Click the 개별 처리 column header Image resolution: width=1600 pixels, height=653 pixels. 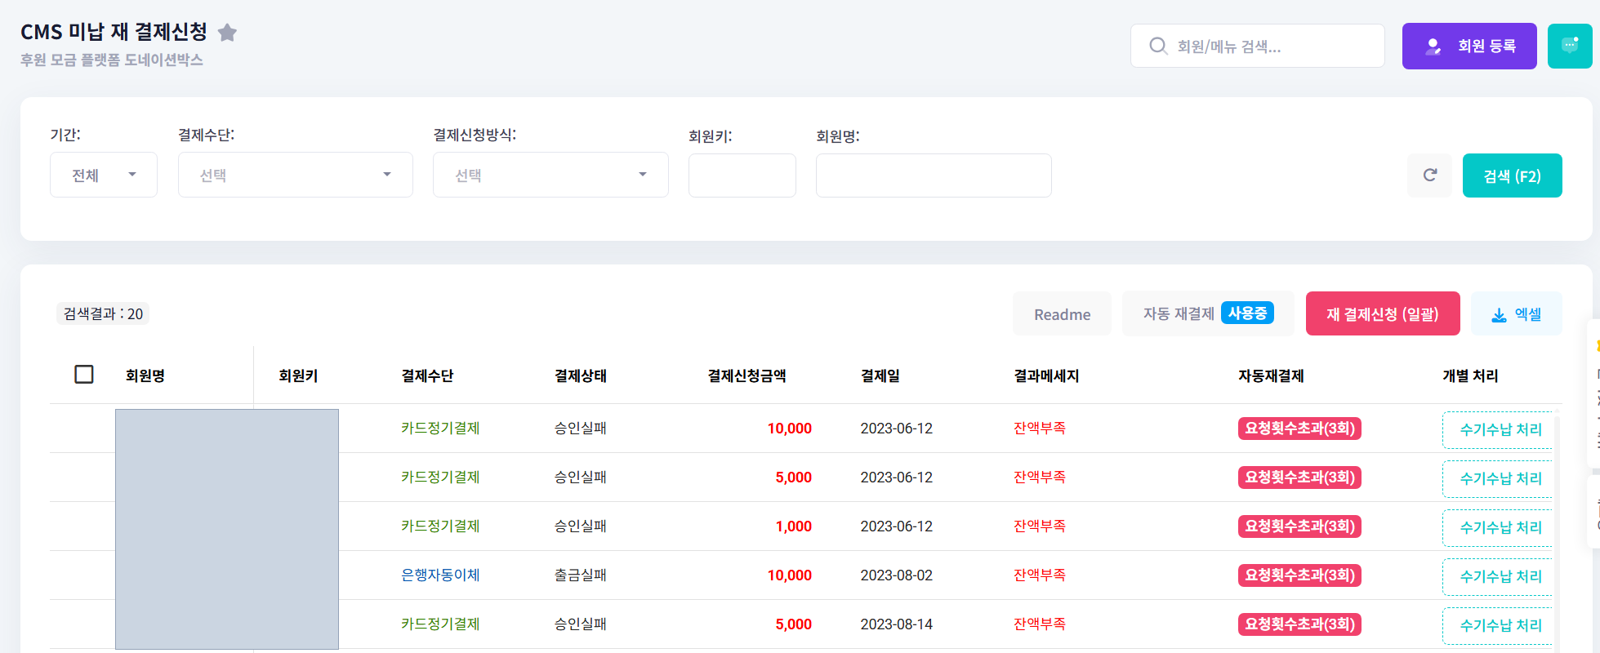coord(1470,375)
